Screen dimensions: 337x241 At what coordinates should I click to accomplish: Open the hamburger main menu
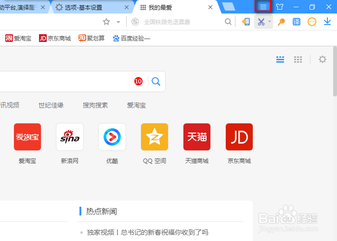(x=263, y=7)
